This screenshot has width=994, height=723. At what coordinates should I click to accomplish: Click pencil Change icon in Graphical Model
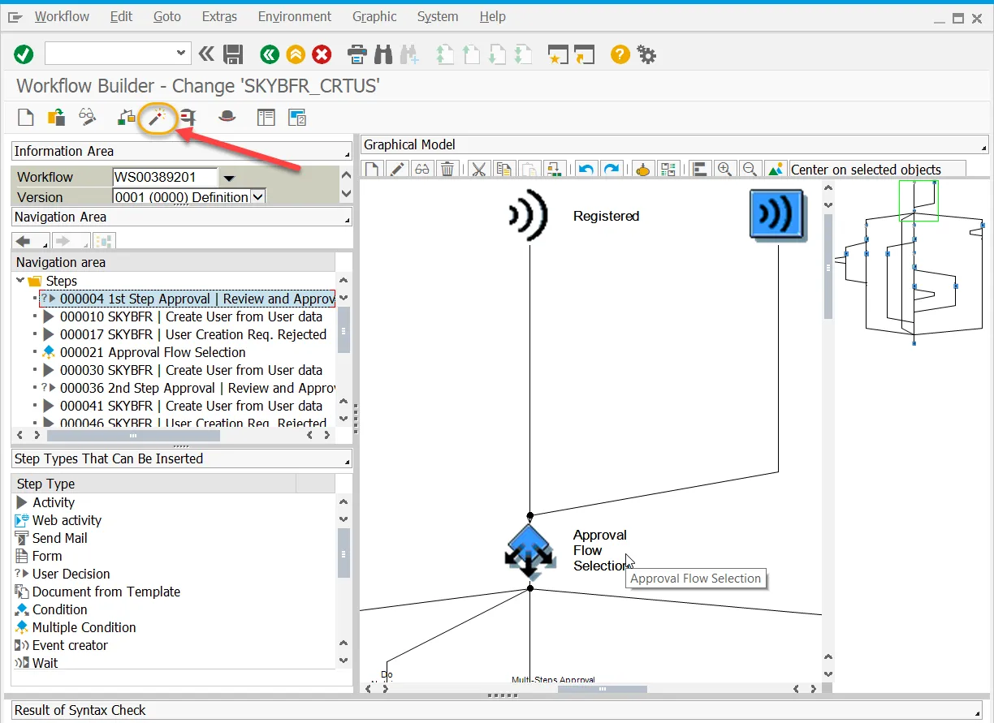(397, 169)
